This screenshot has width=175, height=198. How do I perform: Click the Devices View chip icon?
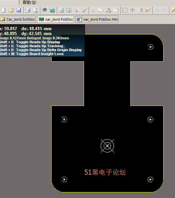(x=45, y=10)
